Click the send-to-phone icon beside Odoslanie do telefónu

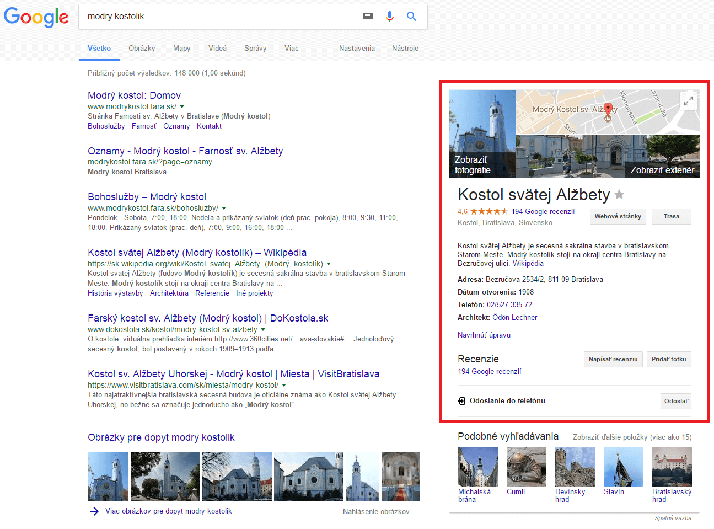[x=462, y=401]
